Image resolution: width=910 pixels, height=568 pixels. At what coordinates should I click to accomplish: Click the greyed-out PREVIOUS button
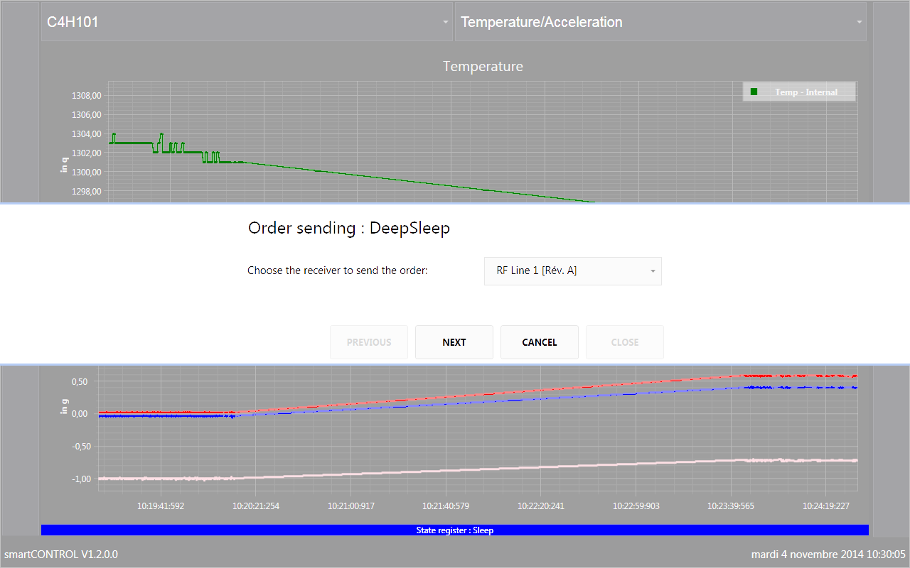[x=369, y=342]
